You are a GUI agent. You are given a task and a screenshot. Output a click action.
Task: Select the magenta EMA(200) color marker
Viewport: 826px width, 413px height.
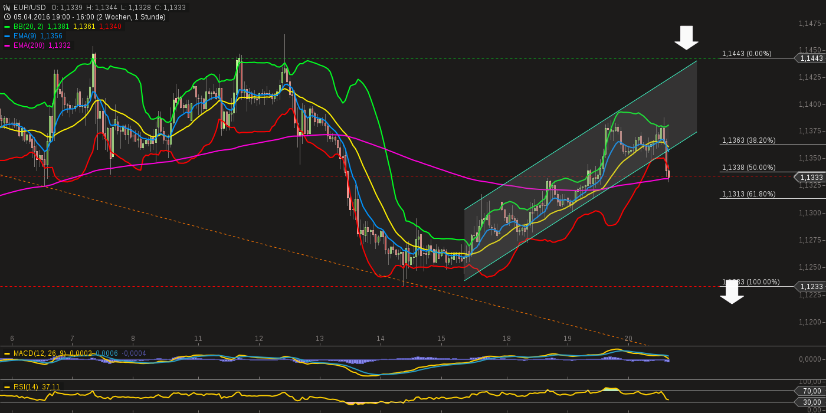point(7,45)
